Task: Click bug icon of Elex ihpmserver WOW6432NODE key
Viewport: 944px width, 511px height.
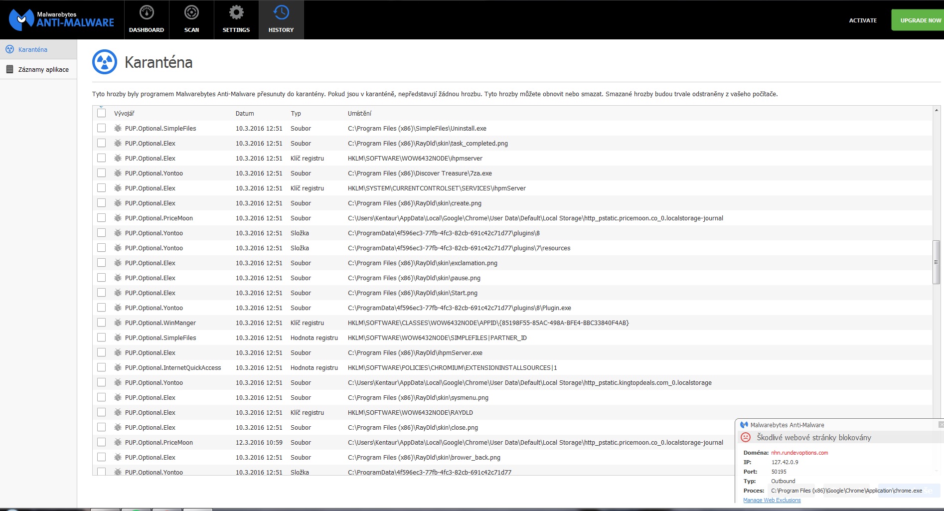Action: click(x=118, y=158)
